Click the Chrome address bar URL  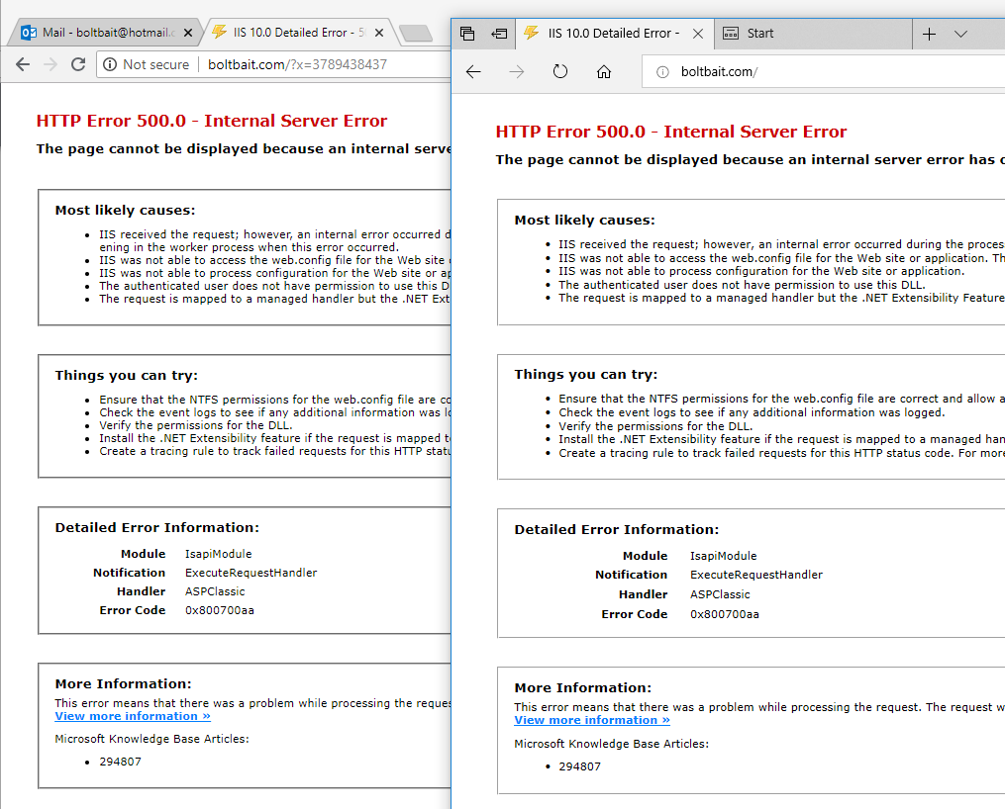tap(297, 64)
